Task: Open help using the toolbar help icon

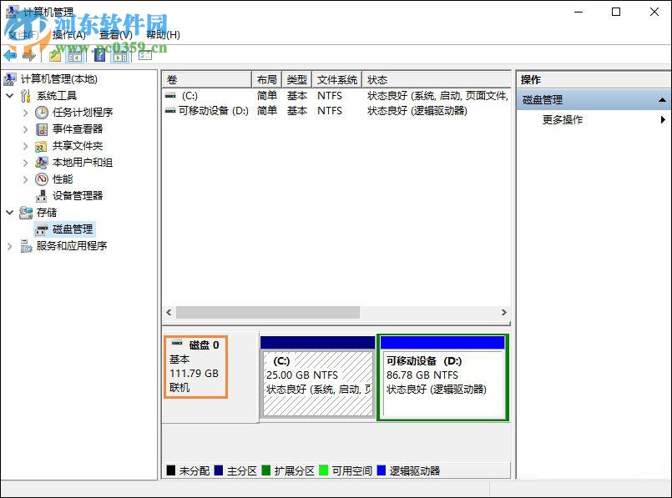Action: point(99,56)
